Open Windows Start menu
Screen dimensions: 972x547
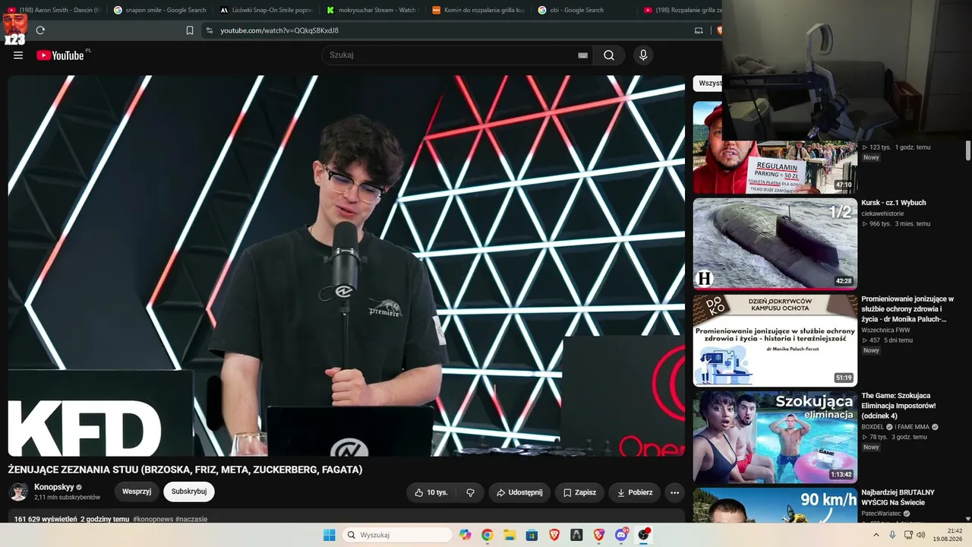point(329,535)
